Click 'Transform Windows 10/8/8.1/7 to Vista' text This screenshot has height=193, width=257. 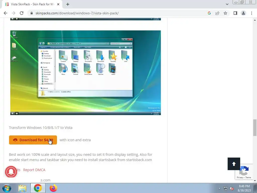[41, 128]
